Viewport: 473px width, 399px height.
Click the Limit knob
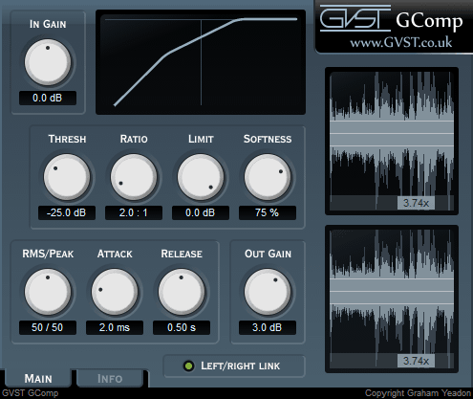tap(201, 177)
